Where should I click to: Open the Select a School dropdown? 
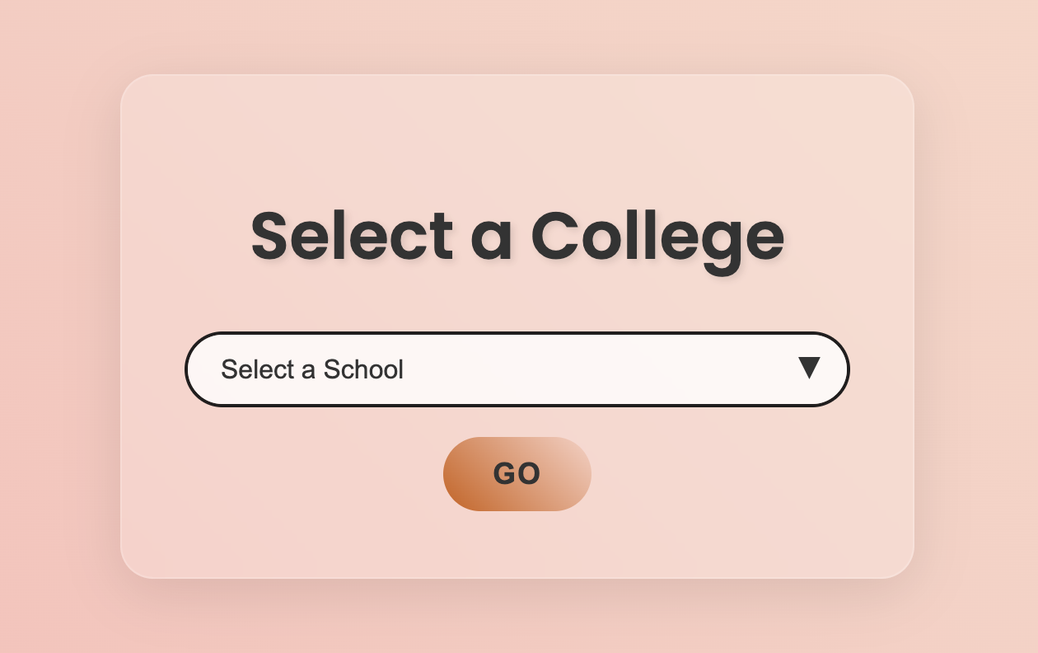(x=517, y=369)
